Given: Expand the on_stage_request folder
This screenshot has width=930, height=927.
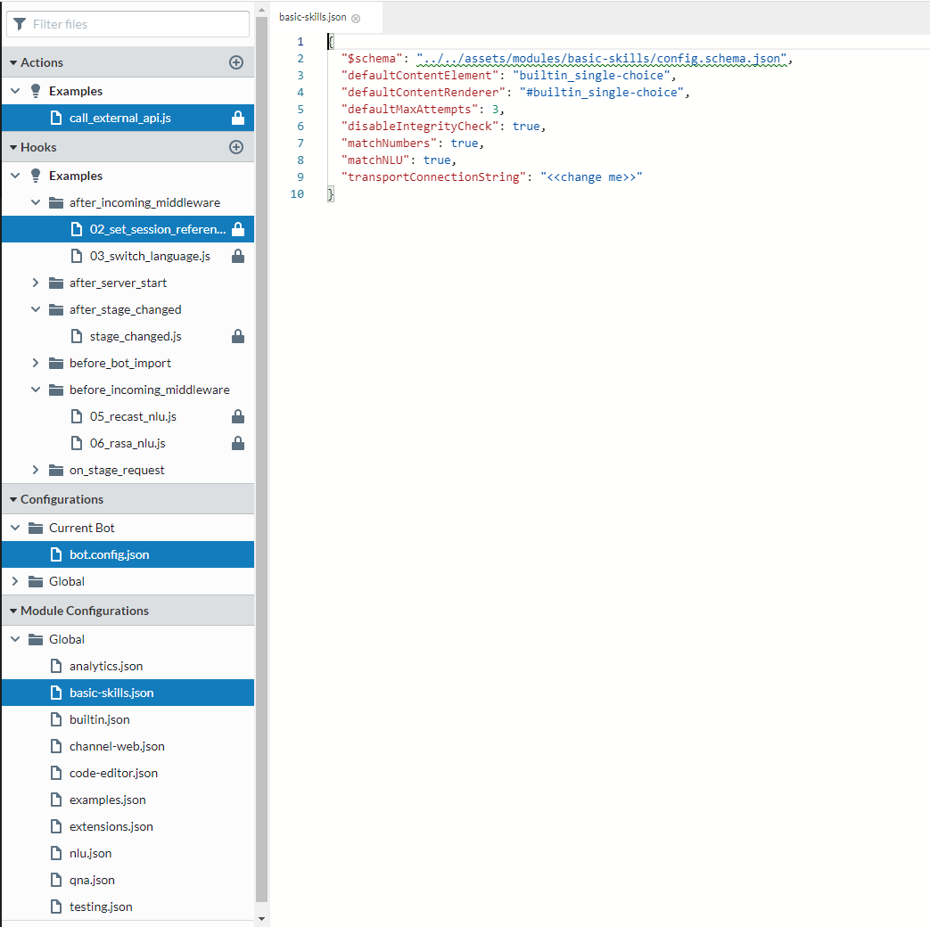Looking at the screenshot, I should coord(35,470).
